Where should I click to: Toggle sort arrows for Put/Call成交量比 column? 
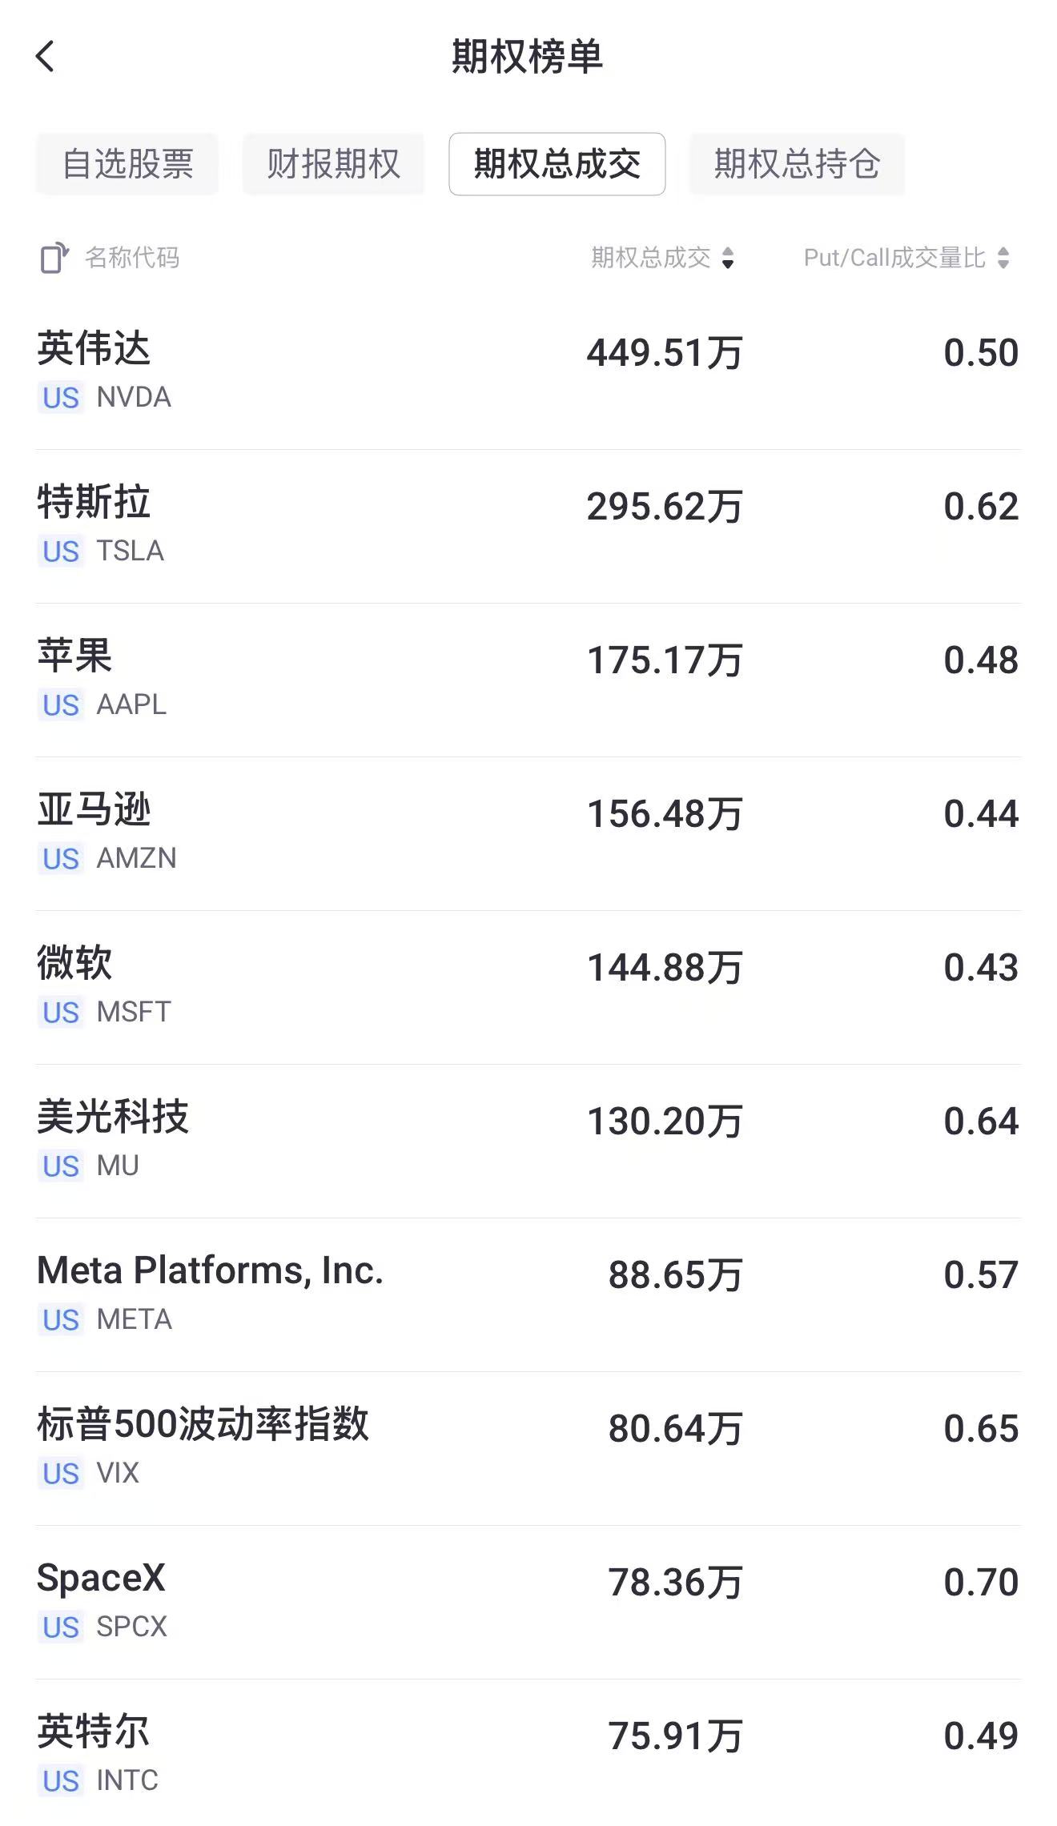(x=1003, y=258)
